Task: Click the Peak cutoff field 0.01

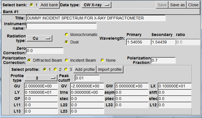Action: [87, 78]
